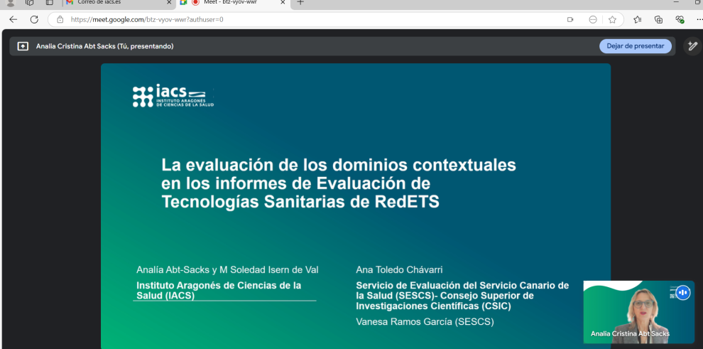This screenshot has height=349, width=703.
Task: Open the Favorites list
Action: [637, 19]
